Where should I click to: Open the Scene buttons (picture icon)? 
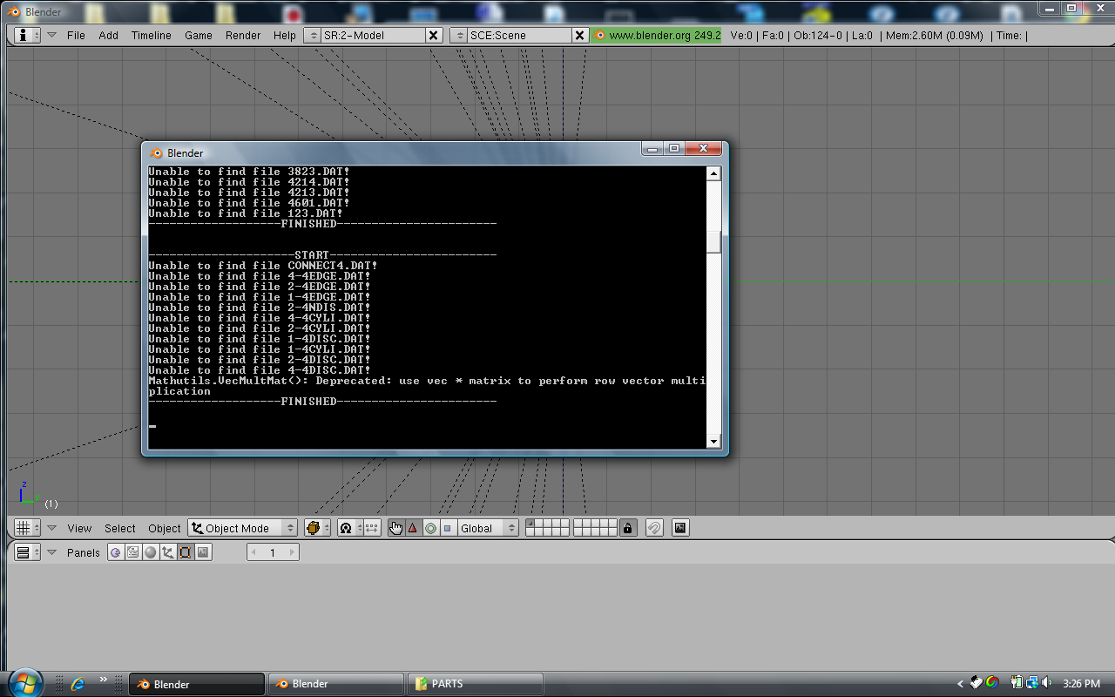pyautogui.click(x=202, y=552)
